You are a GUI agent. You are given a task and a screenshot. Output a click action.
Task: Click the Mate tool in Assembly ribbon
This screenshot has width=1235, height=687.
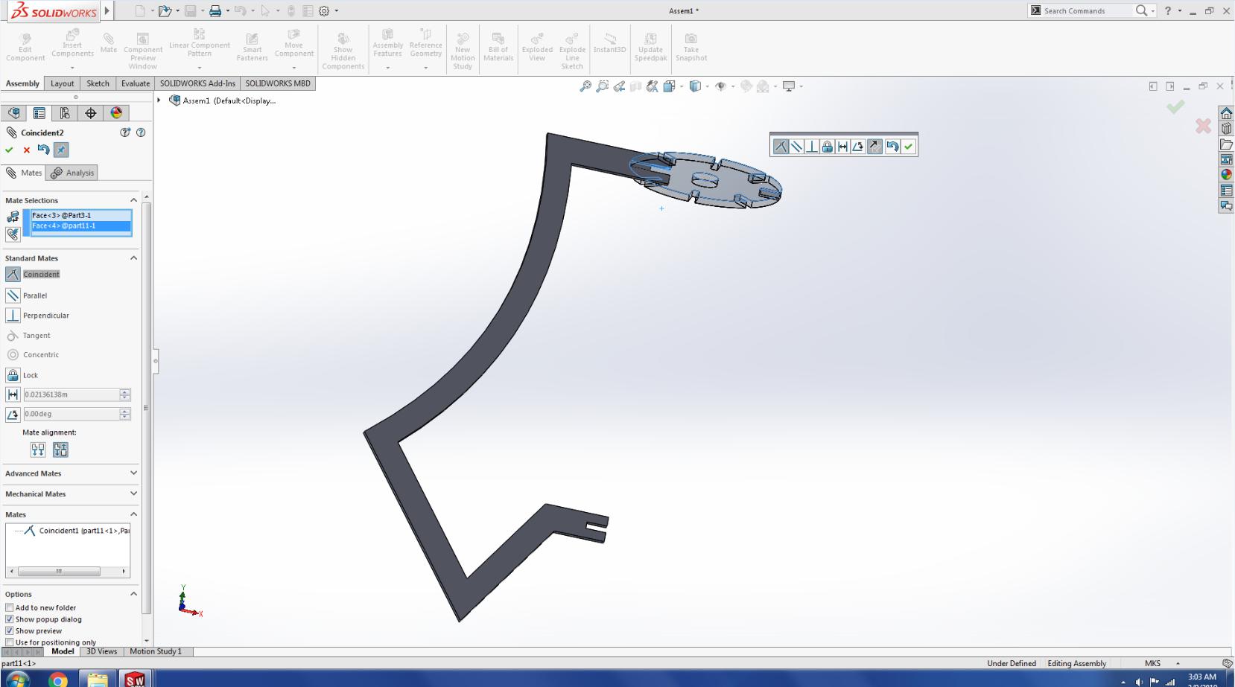(x=109, y=42)
